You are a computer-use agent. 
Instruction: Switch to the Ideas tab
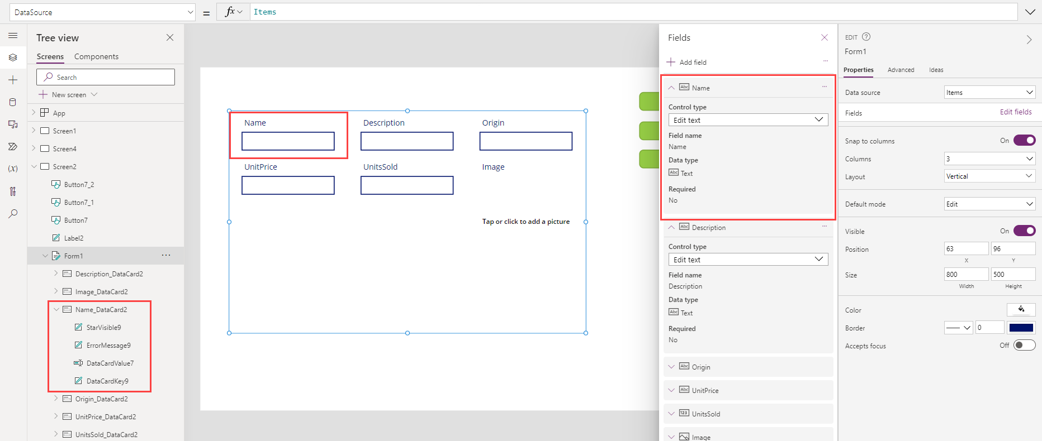[x=936, y=70]
